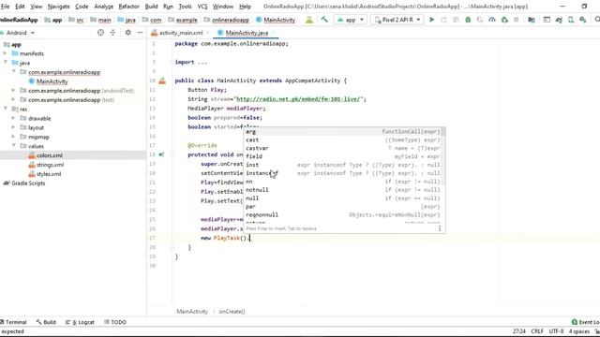Expand com.example.onlineradioapp (androidTest) package
This screenshot has height=337, width=600.
[13, 91]
